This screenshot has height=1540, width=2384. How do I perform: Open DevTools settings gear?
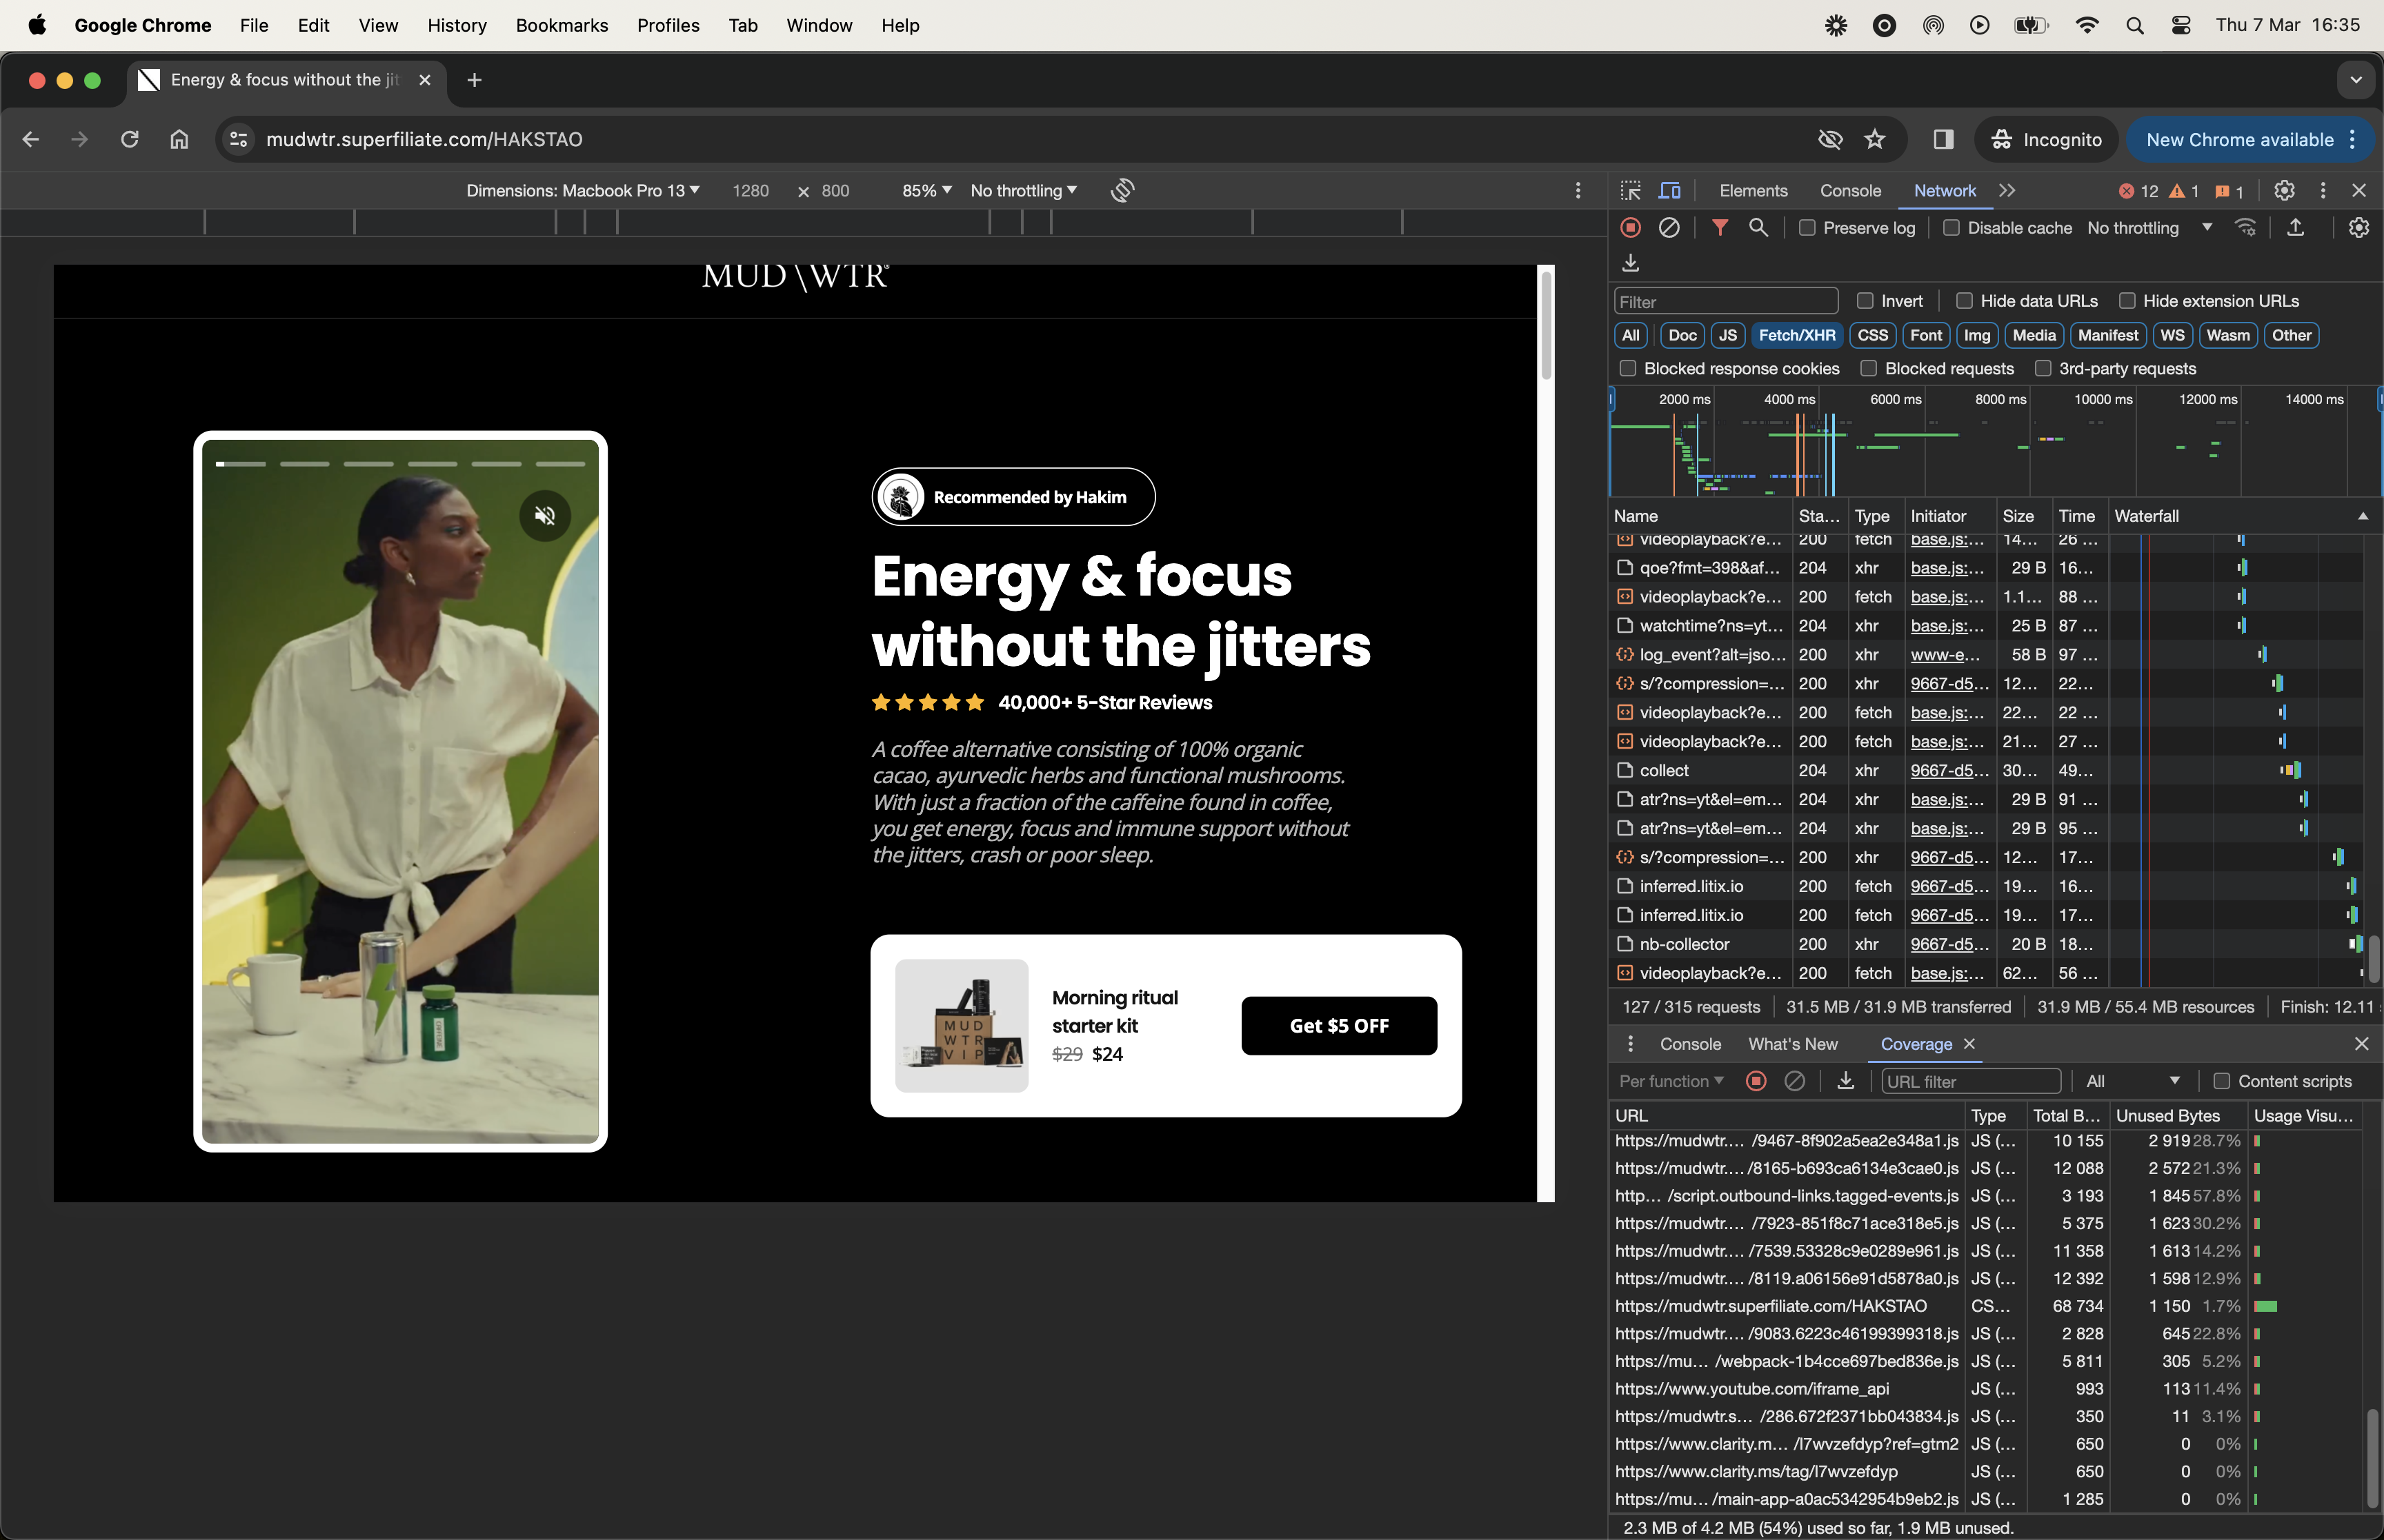tap(2284, 190)
